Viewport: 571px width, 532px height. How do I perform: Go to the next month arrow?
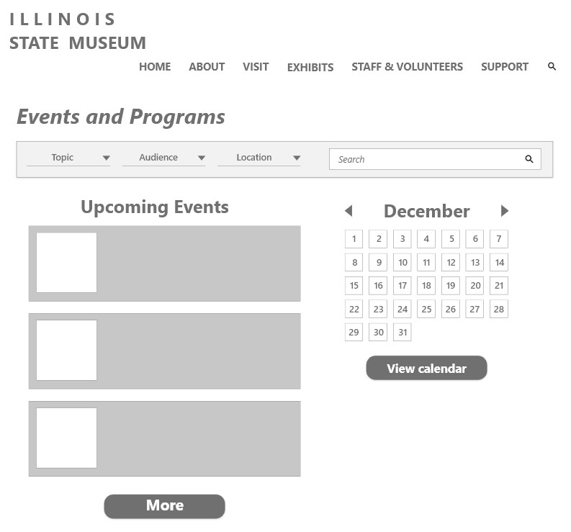504,211
